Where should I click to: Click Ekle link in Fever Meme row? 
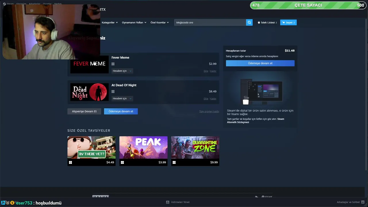pyautogui.click(x=206, y=71)
